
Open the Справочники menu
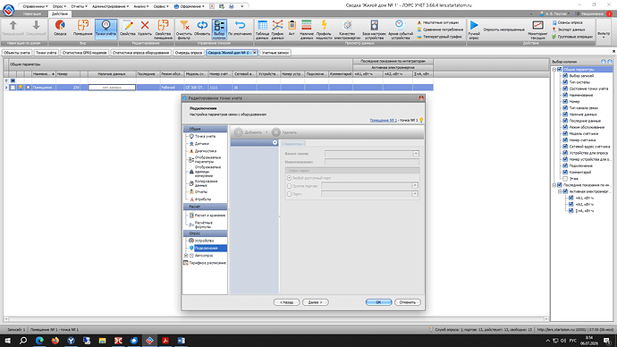pyautogui.click(x=35, y=6)
